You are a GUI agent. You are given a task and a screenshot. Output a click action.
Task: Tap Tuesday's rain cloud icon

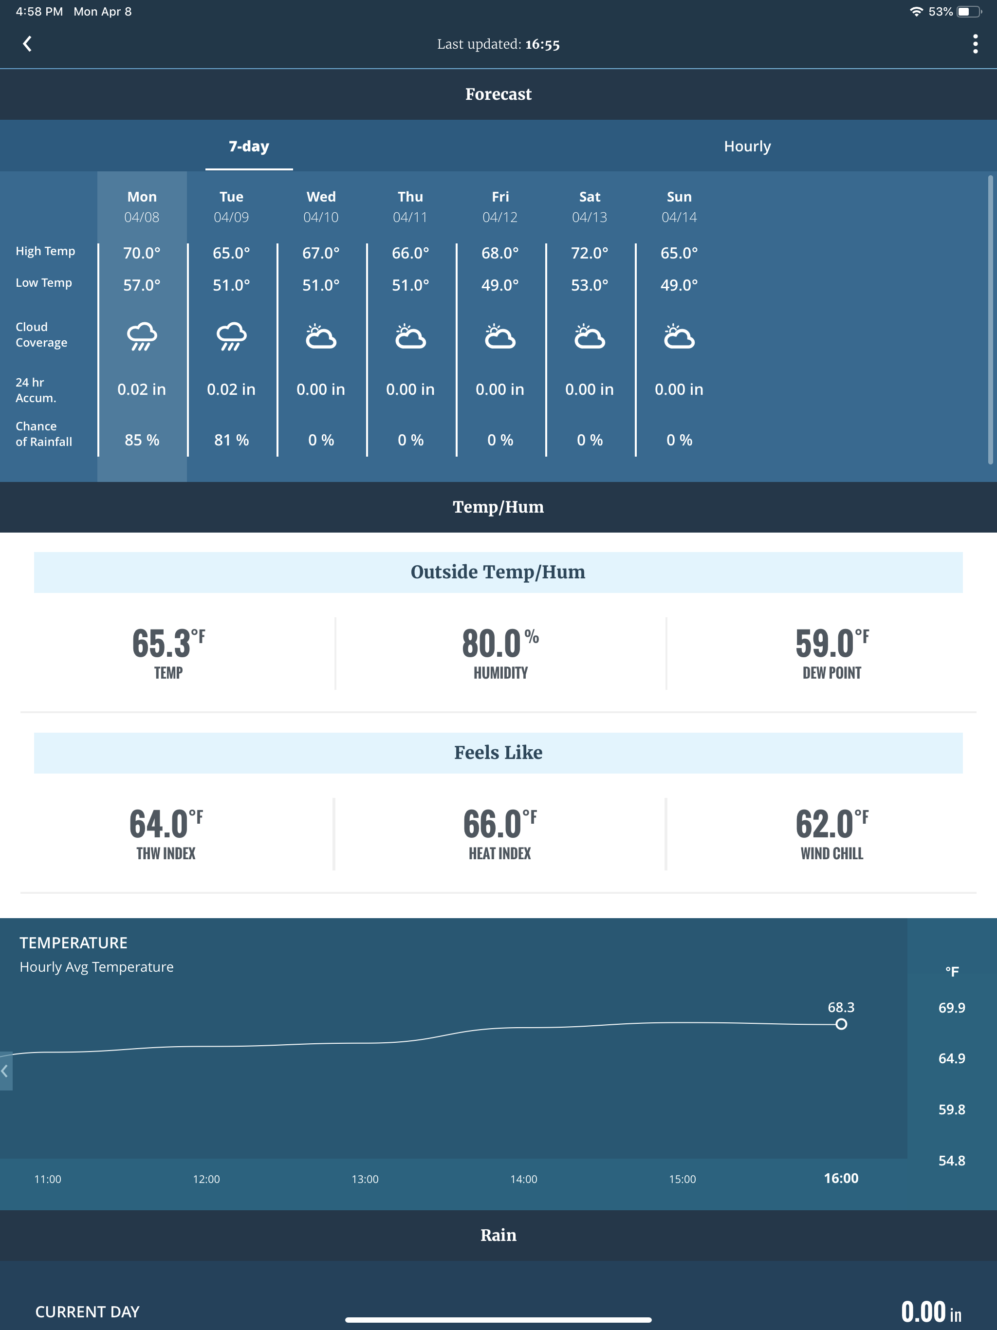pos(232,336)
